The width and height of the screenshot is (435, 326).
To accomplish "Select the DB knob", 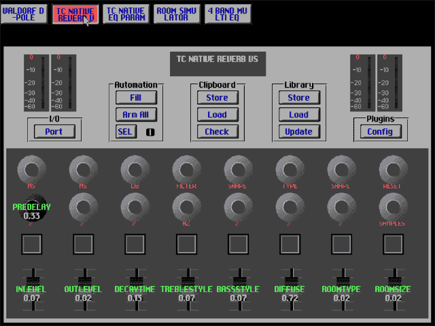I will click(x=135, y=169).
